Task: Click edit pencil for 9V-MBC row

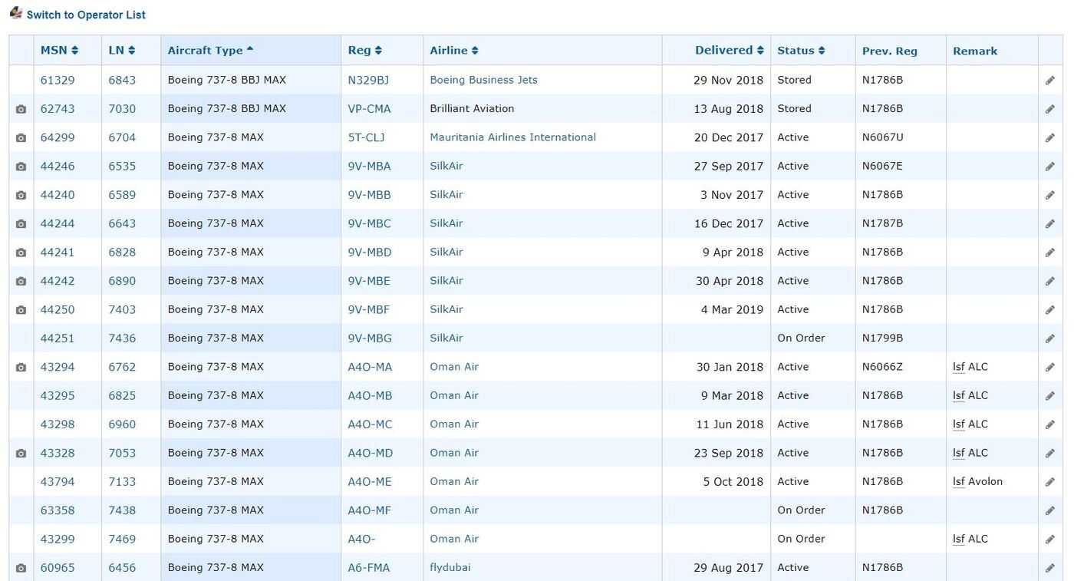Action: pyautogui.click(x=1050, y=224)
